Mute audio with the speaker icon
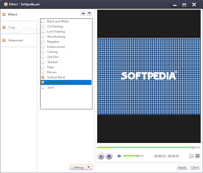 click(119, 156)
